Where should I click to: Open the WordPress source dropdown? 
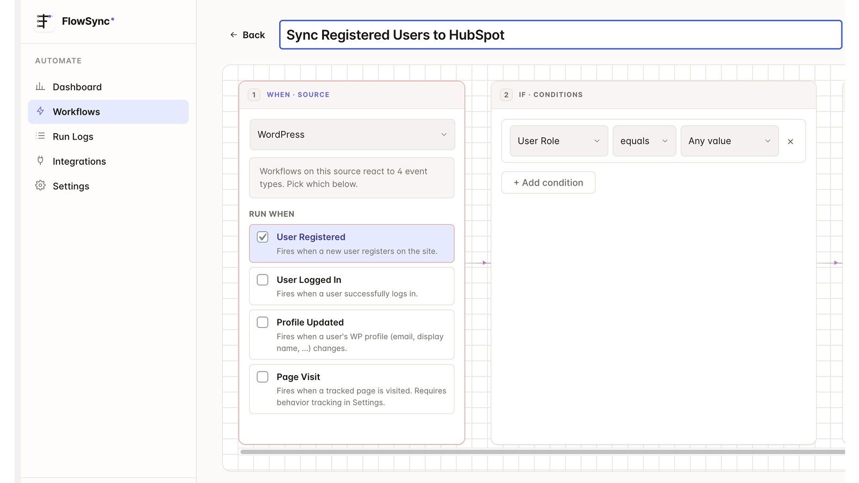point(352,135)
